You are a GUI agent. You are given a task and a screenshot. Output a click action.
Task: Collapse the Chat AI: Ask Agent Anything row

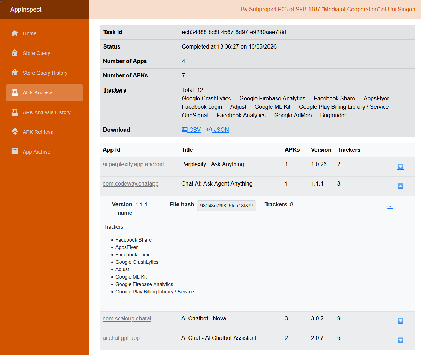click(x=400, y=186)
